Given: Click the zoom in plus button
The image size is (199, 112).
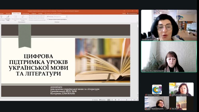Looking at the screenshot, I should [x=131, y=100].
